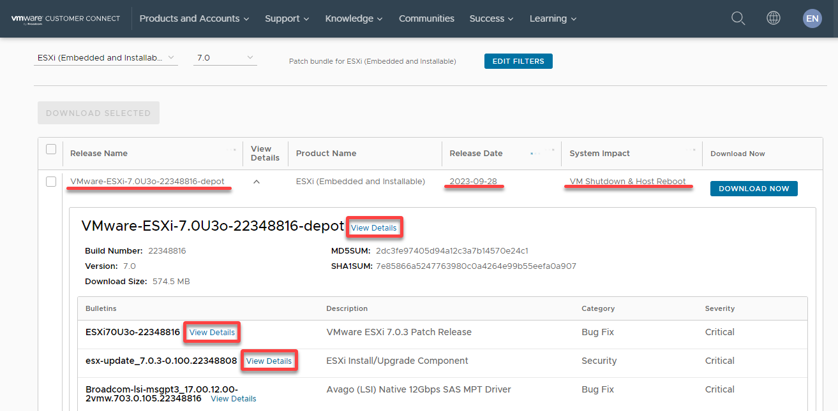Viewport: 838px width, 411px height.
Task: Click the Release Date column header
Action: pos(476,154)
